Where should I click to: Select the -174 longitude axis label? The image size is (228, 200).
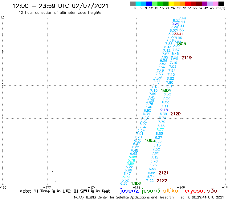click(92, 188)
